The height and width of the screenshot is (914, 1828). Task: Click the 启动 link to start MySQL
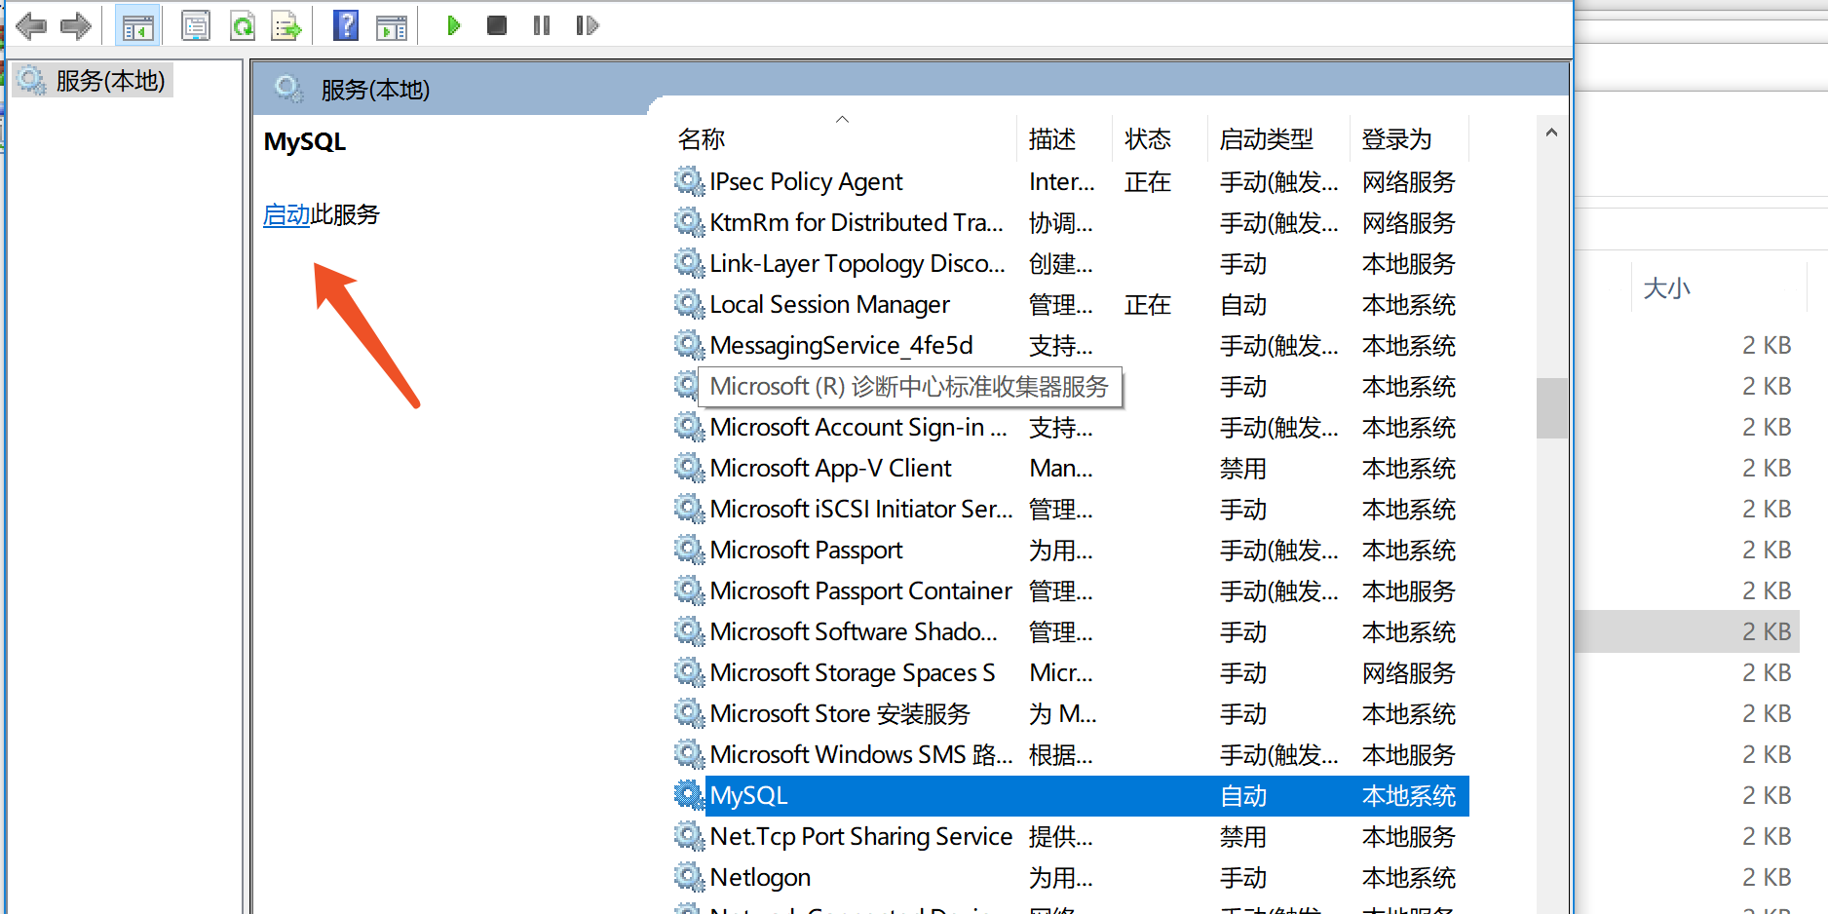(x=286, y=214)
